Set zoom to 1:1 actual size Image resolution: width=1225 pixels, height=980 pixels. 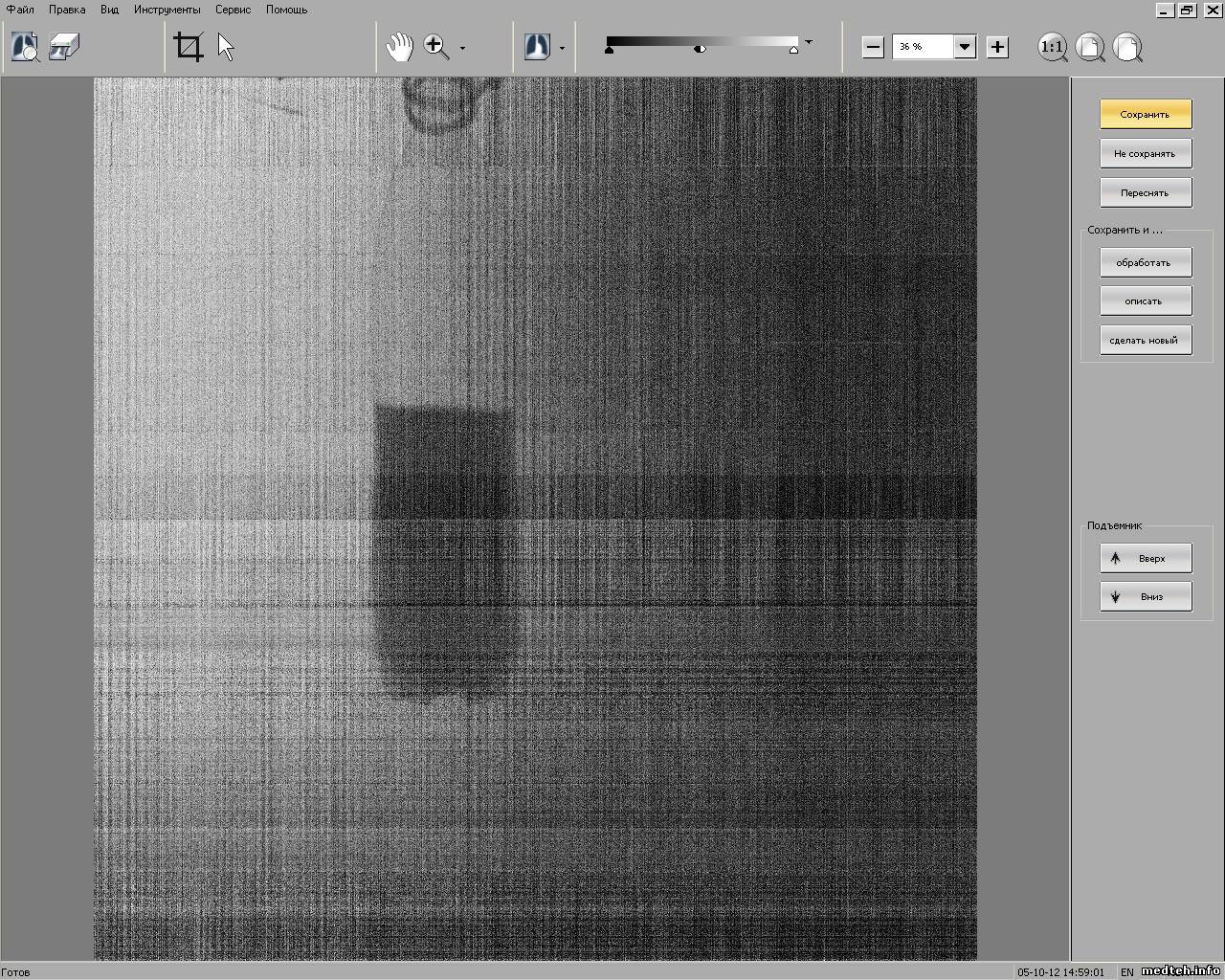[x=1053, y=47]
